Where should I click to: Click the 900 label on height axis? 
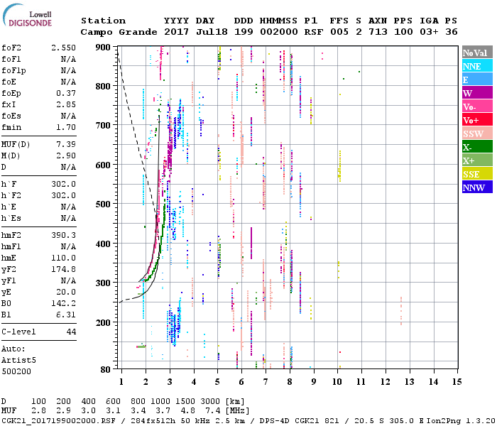(x=104, y=47)
